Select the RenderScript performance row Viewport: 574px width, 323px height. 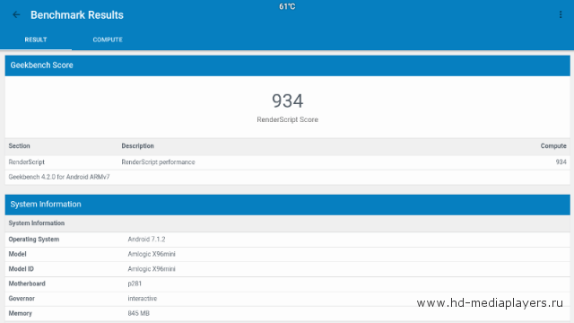click(x=287, y=162)
